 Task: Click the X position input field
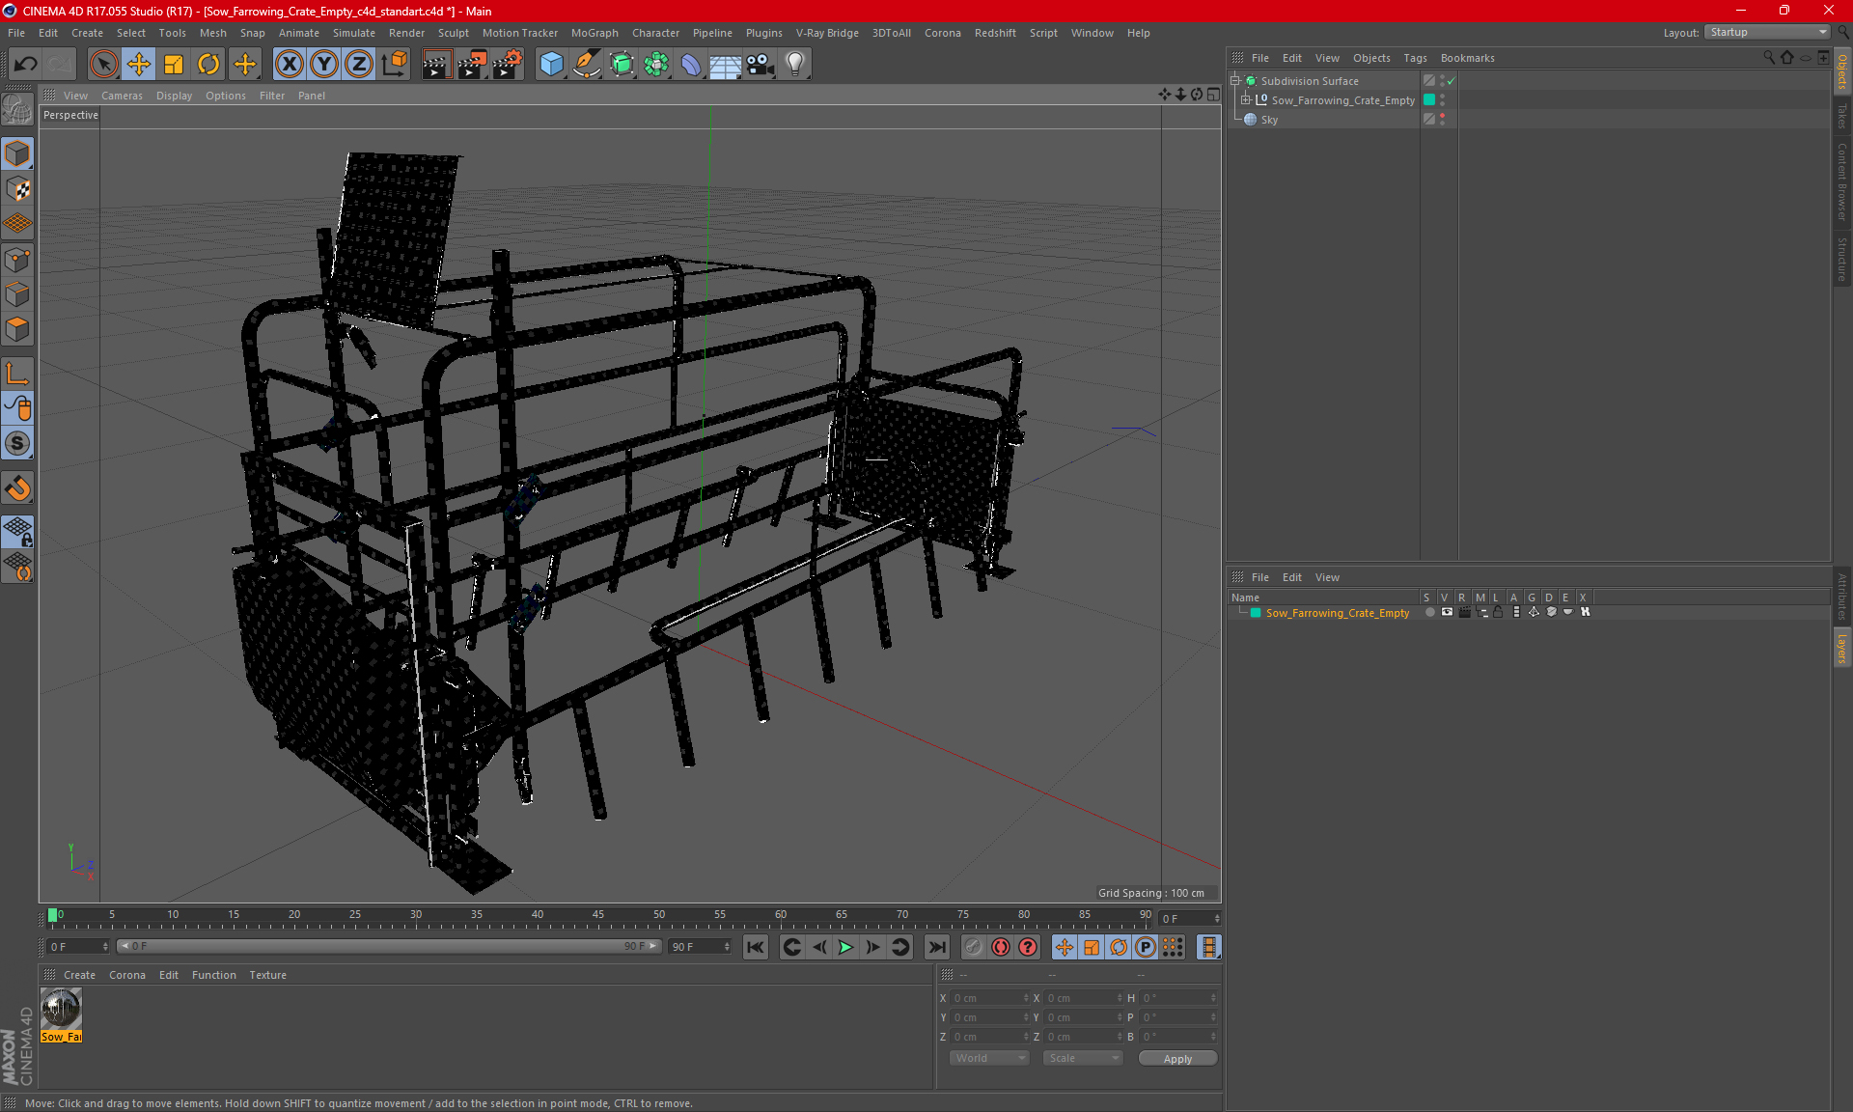pos(989,998)
